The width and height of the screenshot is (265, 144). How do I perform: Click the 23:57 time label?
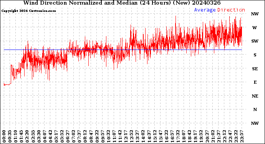242,136
